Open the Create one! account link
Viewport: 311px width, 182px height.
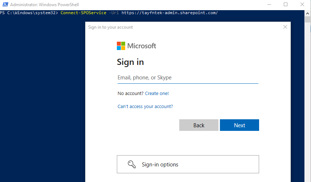[x=157, y=94]
